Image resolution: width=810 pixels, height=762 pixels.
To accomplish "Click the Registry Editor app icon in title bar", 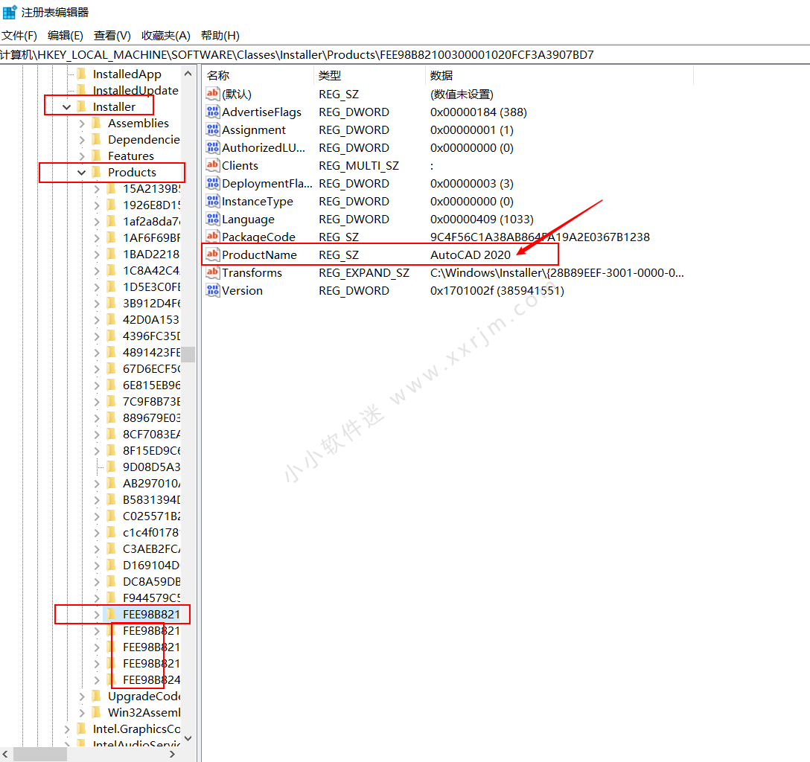I will (9, 11).
